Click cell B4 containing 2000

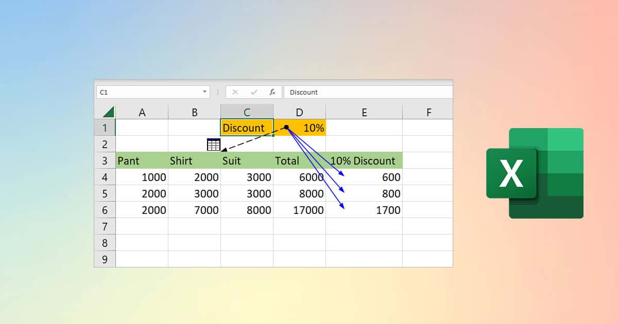(x=195, y=177)
